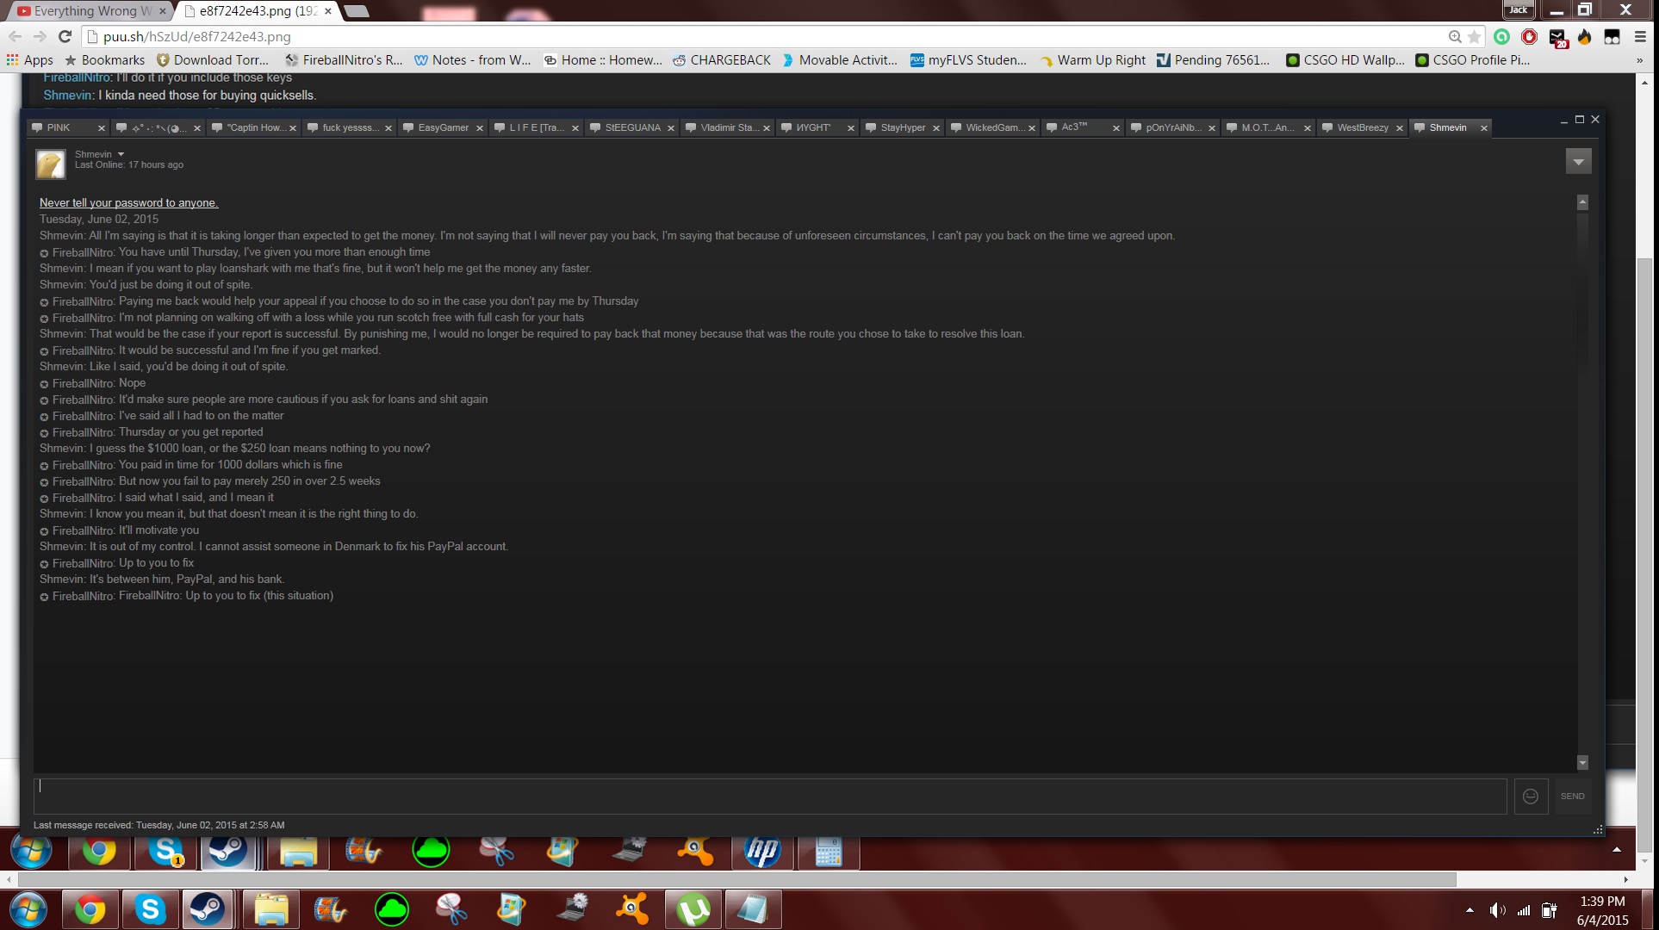Image resolution: width=1659 pixels, height=930 pixels.
Task: Open the Chrome hamburger menu
Action: tap(1640, 36)
